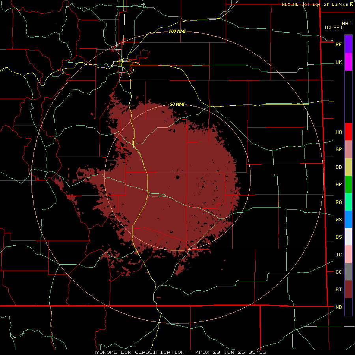Select the GC gray legend swatch
This screenshot has height=355, width=355.
[x=348, y=272]
